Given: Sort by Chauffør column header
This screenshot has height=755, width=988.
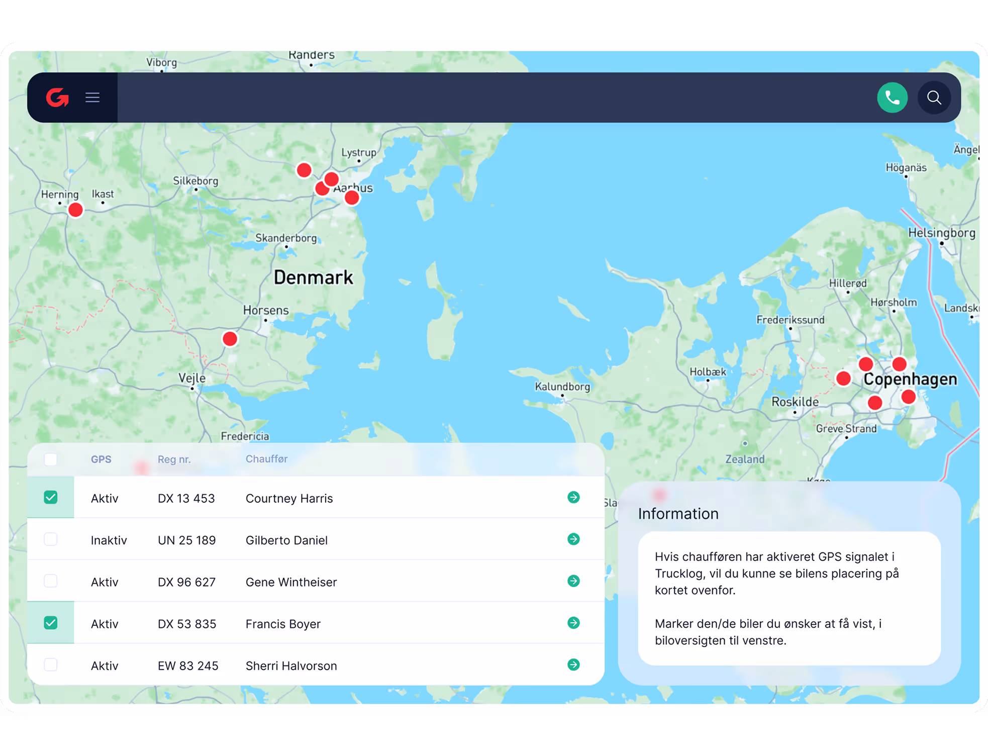Looking at the screenshot, I should [266, 459].
